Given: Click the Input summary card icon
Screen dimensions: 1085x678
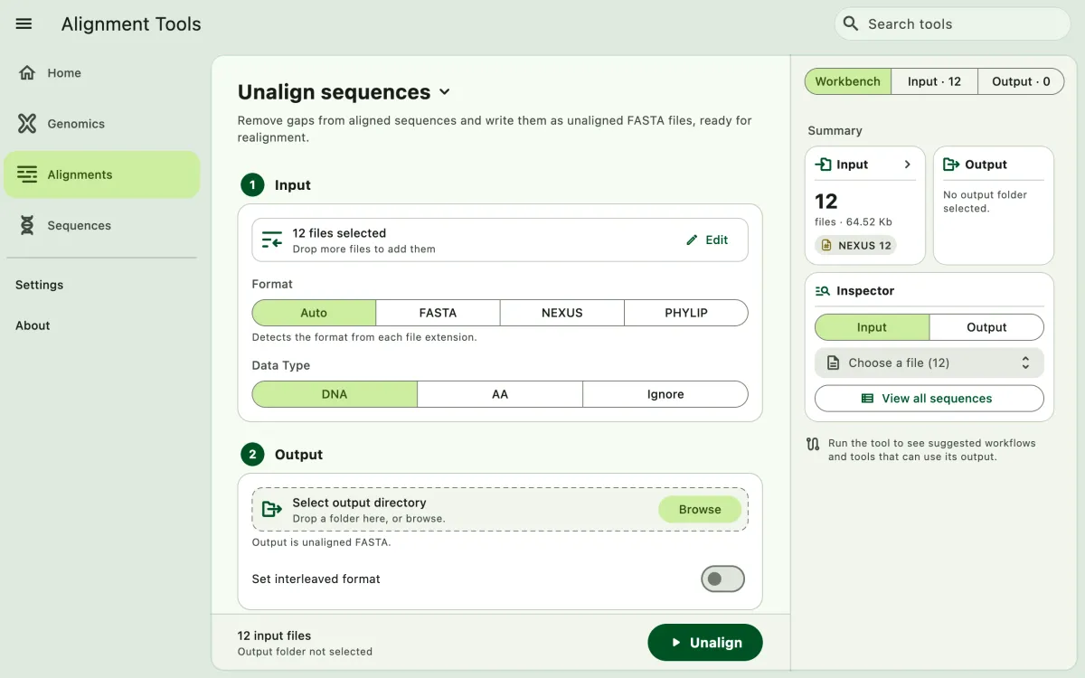Looking at the screenshot, I should click(823, 165).
